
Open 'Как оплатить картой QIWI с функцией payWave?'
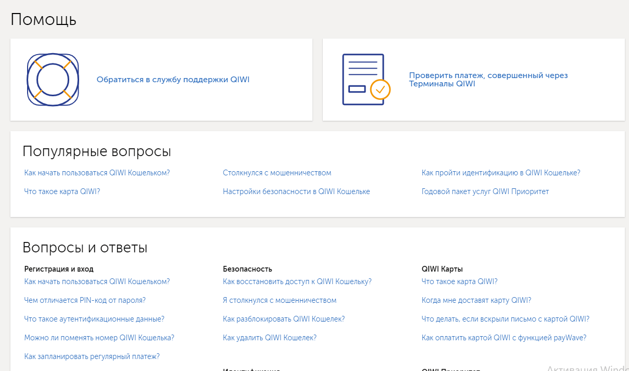click(x=504, y=338)
